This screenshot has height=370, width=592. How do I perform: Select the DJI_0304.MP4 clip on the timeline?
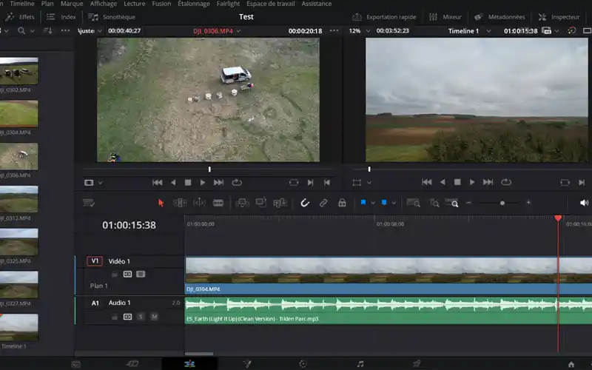[x=388, y=276]
